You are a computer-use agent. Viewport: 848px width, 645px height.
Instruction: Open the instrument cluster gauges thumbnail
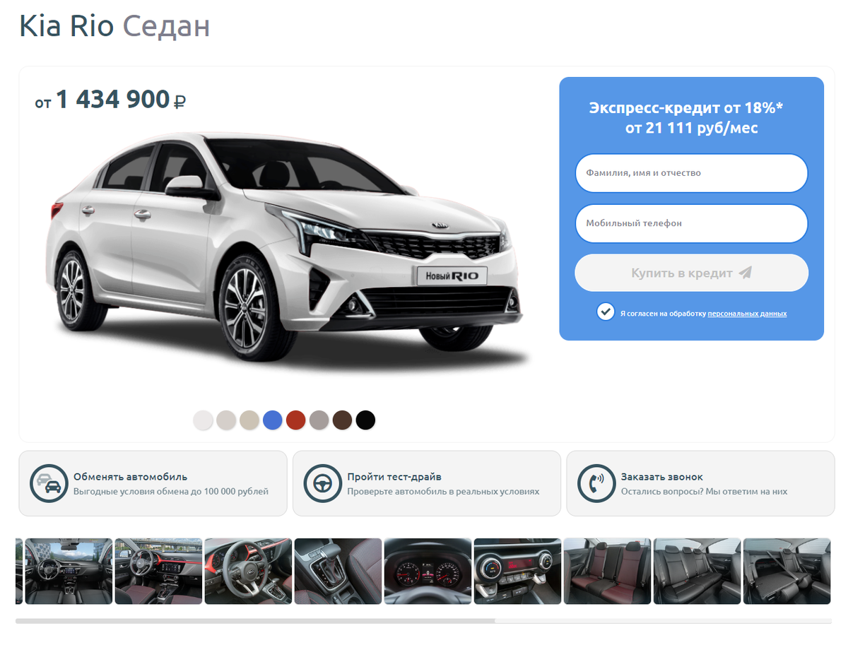428,571
